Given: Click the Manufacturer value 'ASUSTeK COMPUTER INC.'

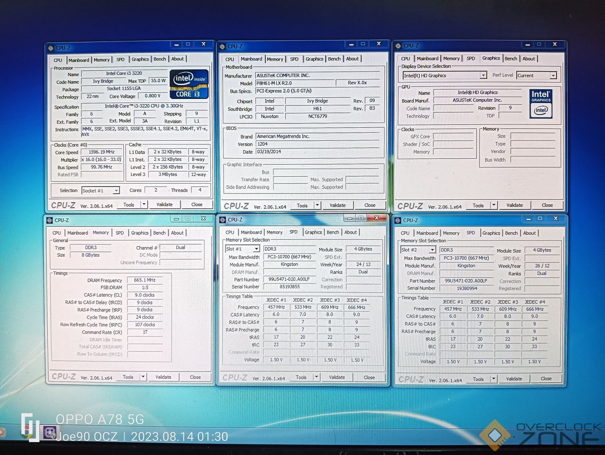Looking at the screenshot, I should pos(317,75).
